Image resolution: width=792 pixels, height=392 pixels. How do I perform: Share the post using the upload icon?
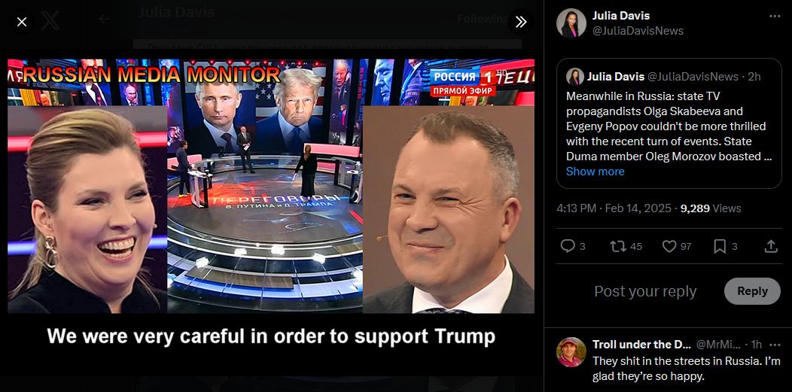770,246
